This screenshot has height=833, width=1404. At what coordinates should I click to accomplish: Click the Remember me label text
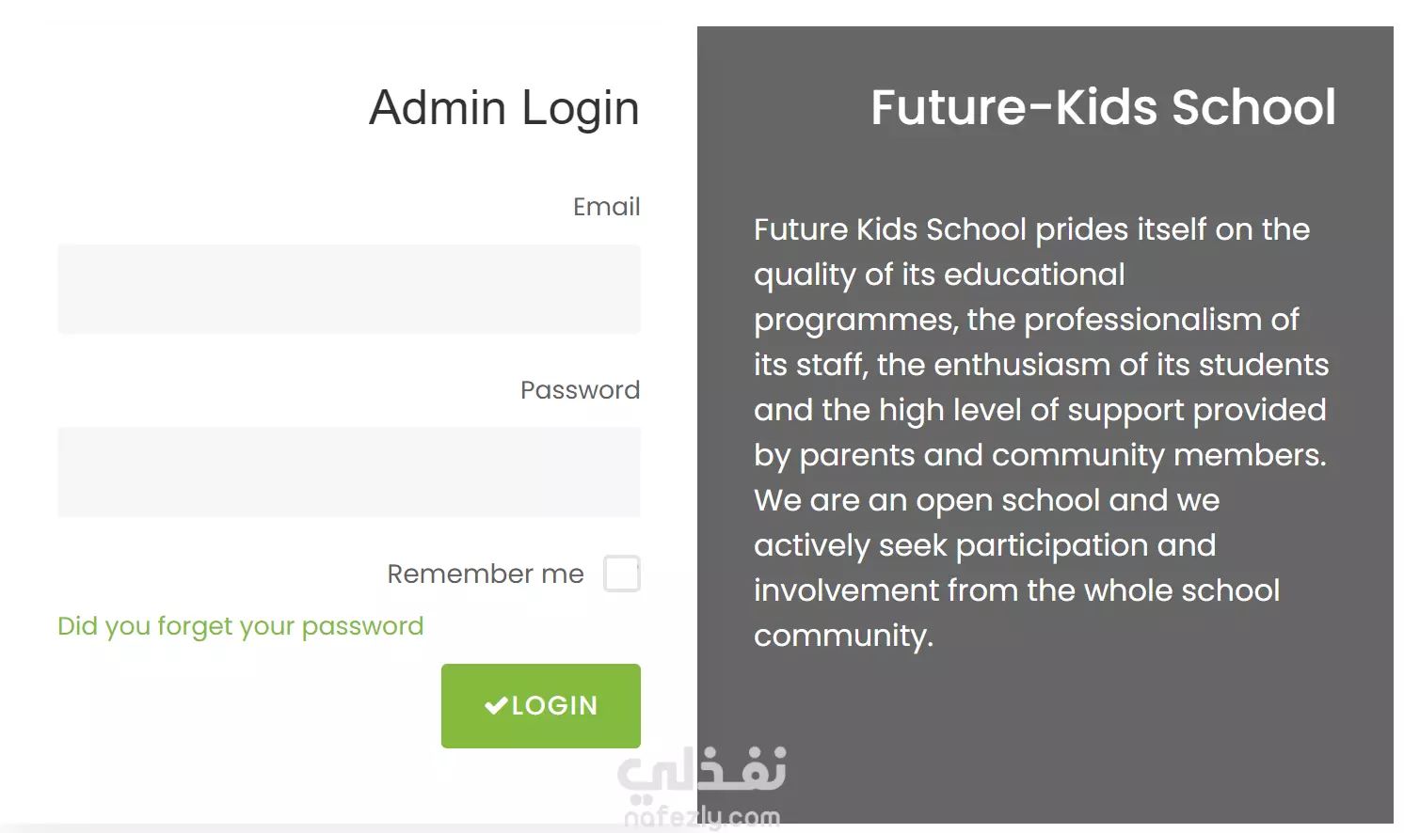point(486,574)
